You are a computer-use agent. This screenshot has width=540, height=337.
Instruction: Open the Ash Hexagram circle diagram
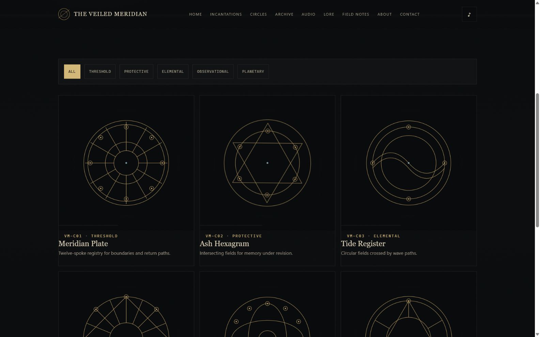pyautogui.click(x=267, y=163)
